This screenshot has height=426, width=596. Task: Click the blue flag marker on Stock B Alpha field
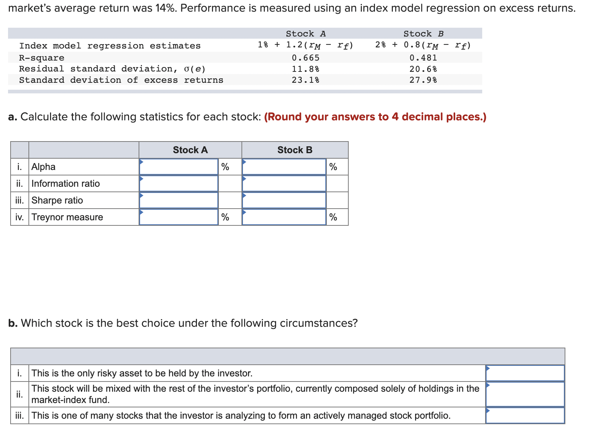(x=245, y=162)
